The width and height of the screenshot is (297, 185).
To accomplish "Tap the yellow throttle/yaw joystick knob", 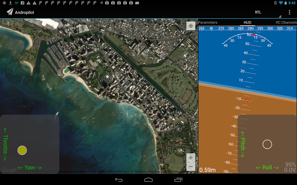I will tap(22, 150).
